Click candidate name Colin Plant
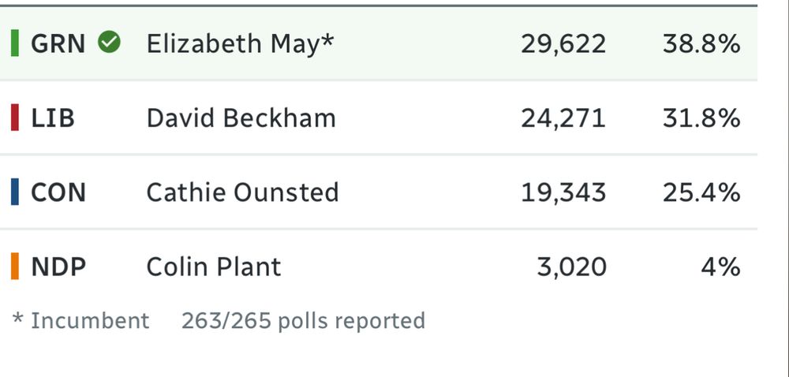Screen dimensions: 789x377 pos(213,267)
